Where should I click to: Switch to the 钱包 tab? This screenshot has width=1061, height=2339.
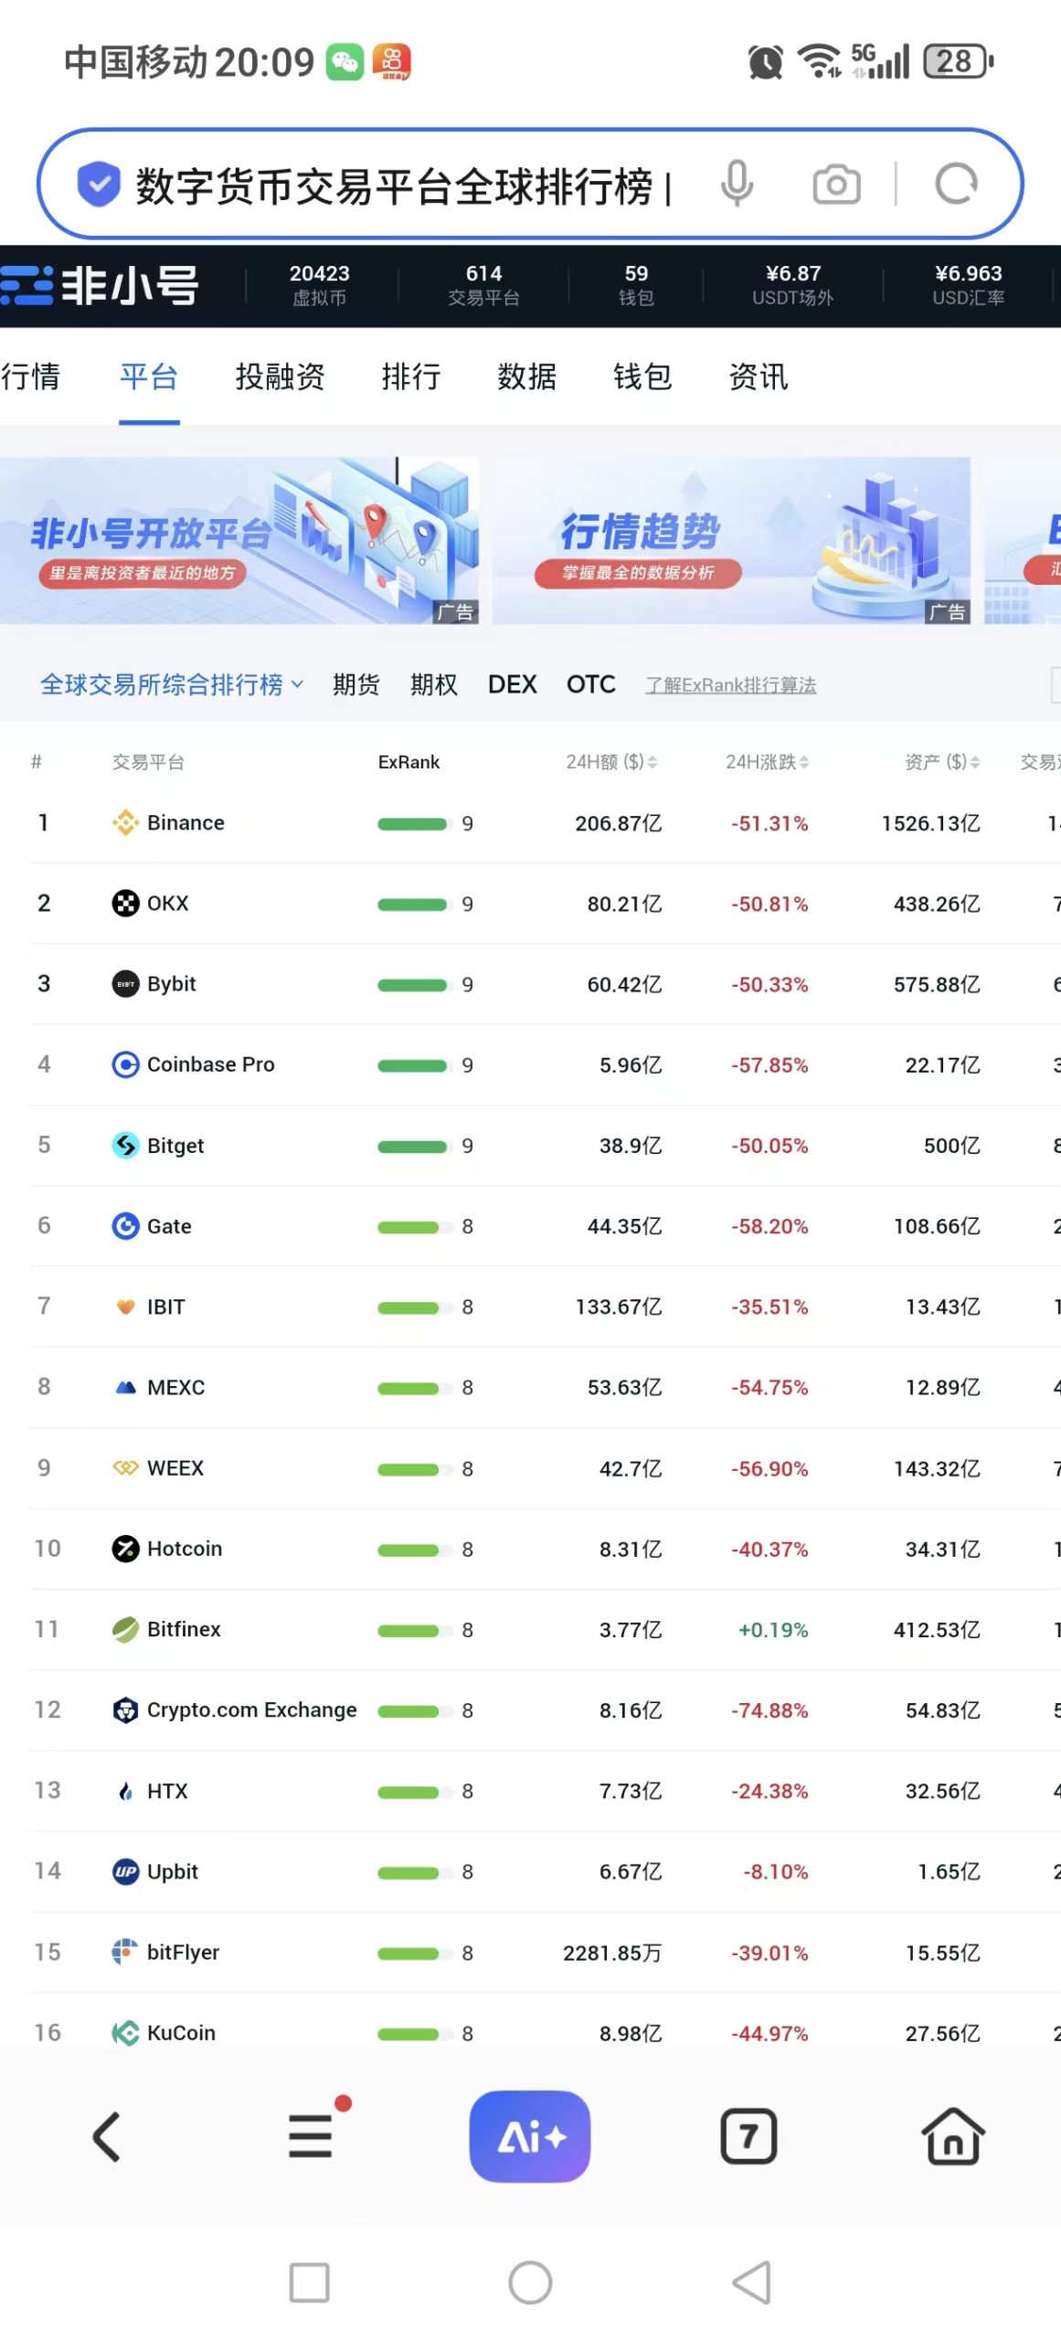pyautogui.click(x=642, y=376)
